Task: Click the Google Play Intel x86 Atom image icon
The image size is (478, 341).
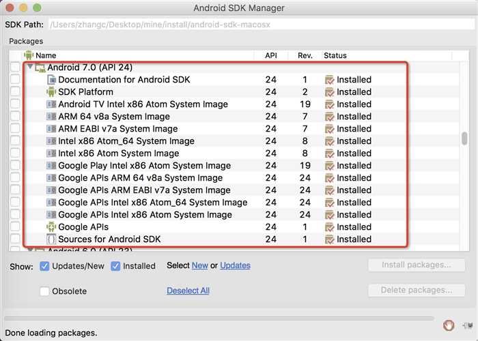Action: 51,165
